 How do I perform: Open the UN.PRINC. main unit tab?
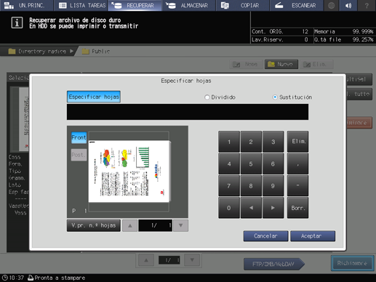pos(26,5)
